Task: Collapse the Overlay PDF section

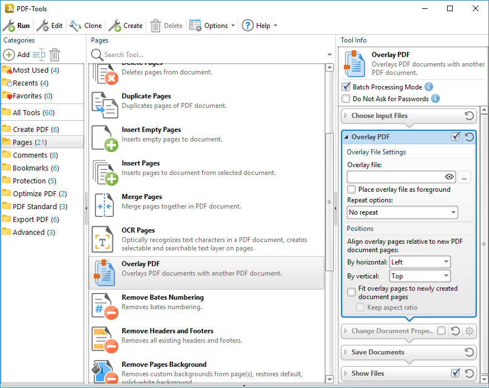Action: tap(346, 137)
